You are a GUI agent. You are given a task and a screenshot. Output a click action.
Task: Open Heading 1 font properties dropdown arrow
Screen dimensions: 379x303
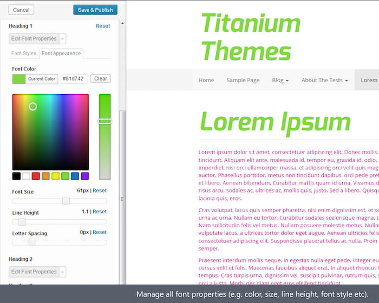pos(62,38)
